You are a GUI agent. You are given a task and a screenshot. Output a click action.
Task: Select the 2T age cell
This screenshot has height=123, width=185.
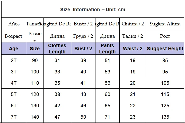(x=14, y=60)
